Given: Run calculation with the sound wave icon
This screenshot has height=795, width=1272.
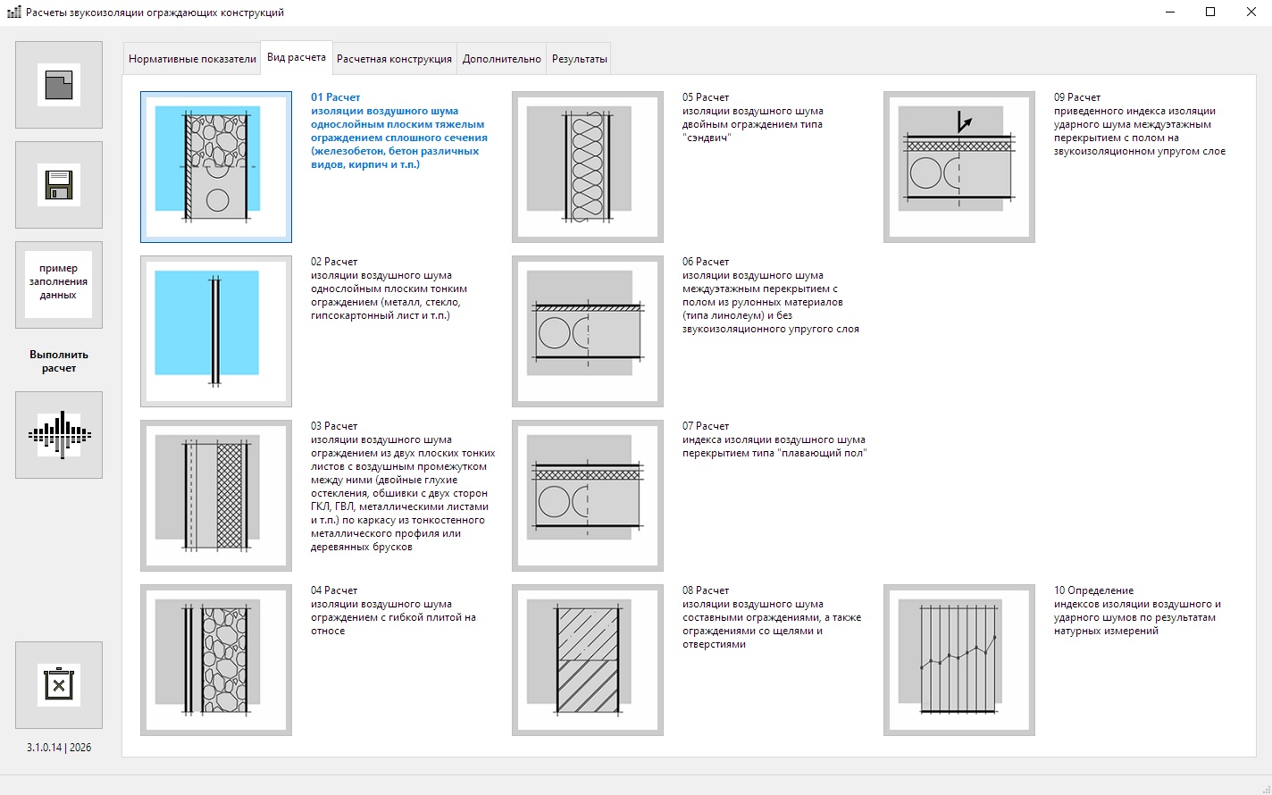Looking at the screenshot, I should coord(59,435).
